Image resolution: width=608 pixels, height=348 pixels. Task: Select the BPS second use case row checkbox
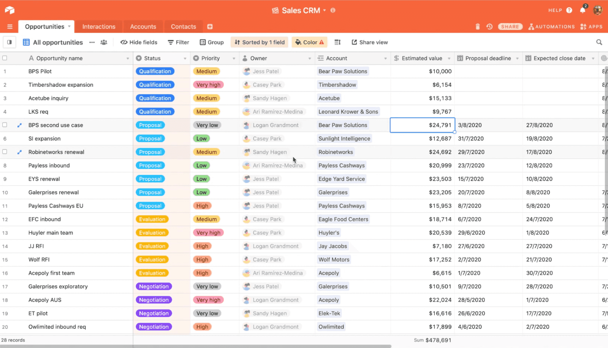pos(5,125)
